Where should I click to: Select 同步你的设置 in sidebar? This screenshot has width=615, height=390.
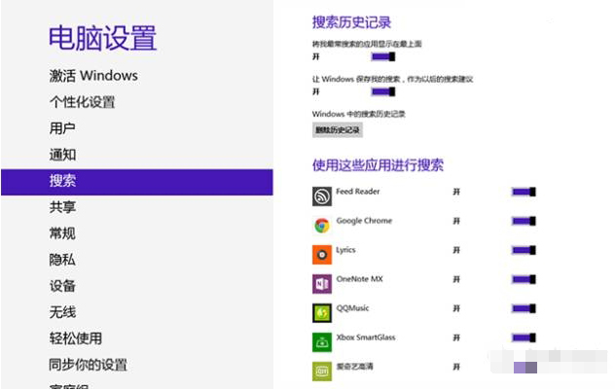point(89,365)
